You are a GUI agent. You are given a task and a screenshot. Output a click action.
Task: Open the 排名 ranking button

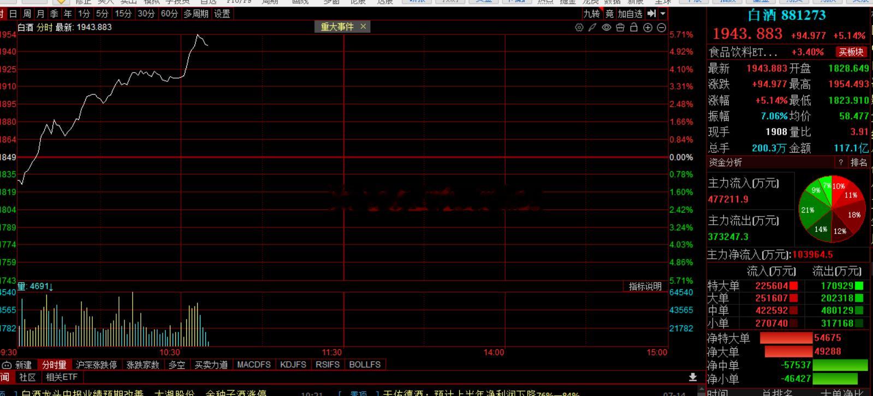pyautogui.click(x=859, y=163)
